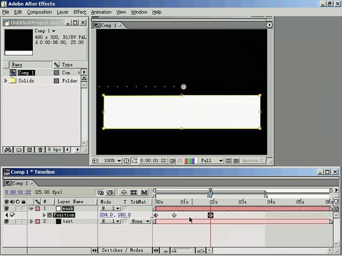Expand the text layer properties triangle
The height and width of the screenshot is (256, 342).
(x=31, y=221)
